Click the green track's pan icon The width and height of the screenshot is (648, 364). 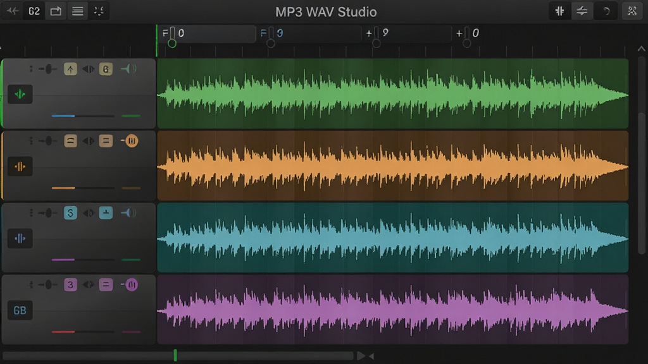tap(88, 70)
